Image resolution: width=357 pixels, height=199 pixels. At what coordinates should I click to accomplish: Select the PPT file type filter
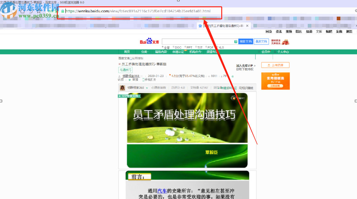click(x=188, y=47)
